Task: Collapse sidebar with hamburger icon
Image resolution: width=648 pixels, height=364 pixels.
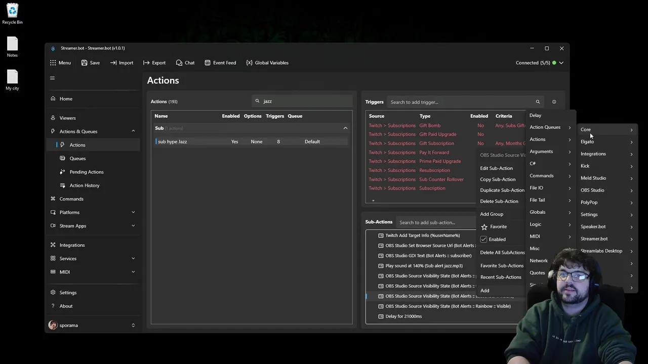Action: click(x=52, y=78)
